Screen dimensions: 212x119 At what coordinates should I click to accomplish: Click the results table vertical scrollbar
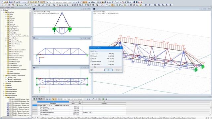(x=211, y=107)
